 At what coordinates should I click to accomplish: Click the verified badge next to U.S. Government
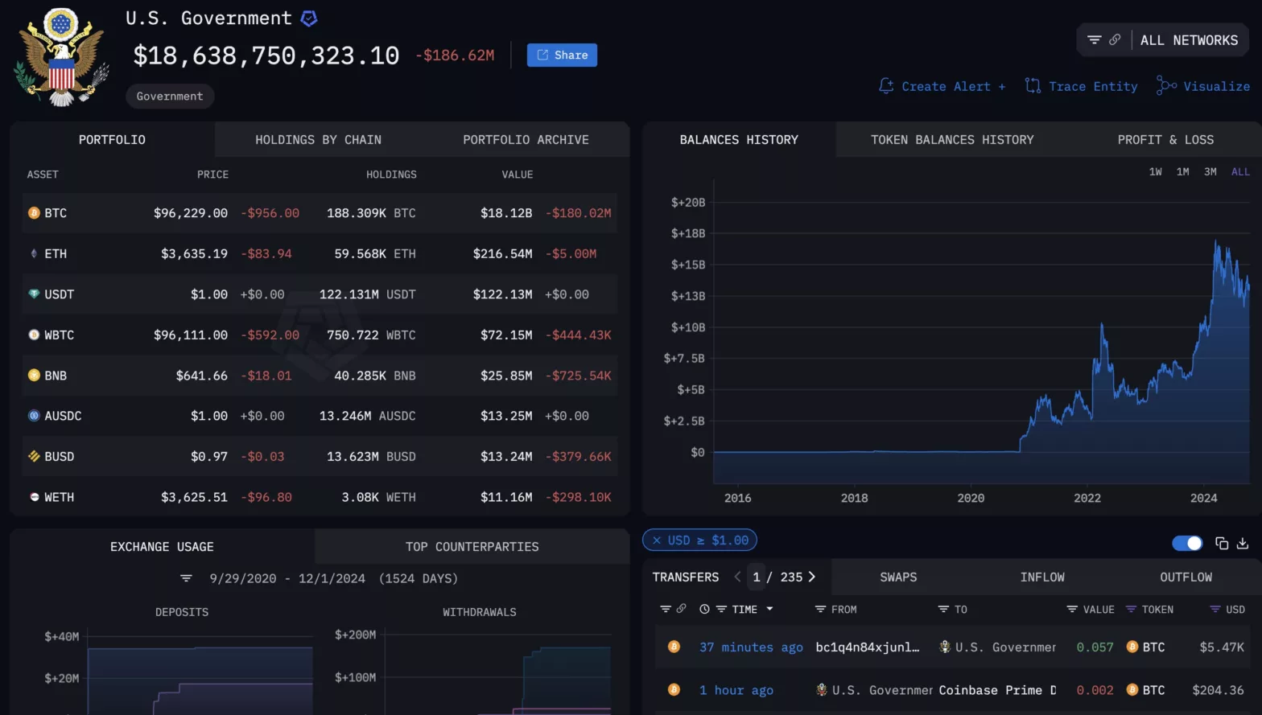(309, 18)
